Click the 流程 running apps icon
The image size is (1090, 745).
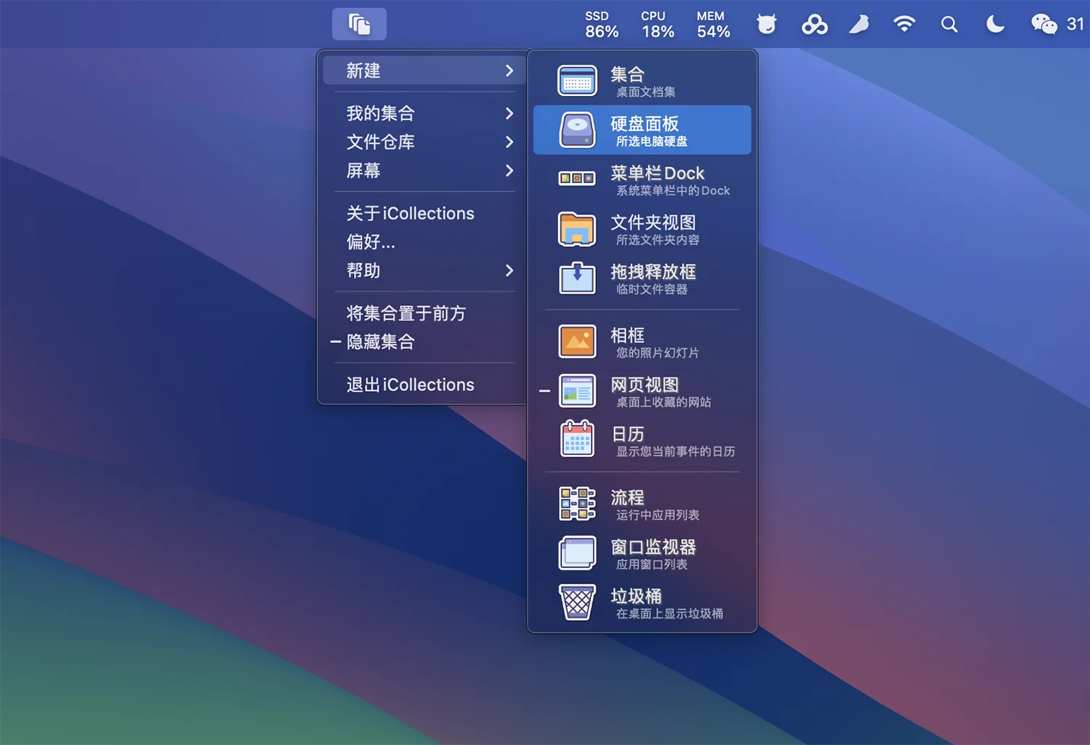(x=577, y=503)
